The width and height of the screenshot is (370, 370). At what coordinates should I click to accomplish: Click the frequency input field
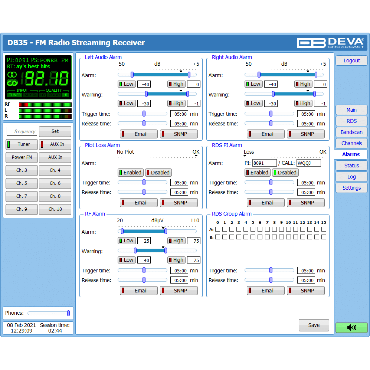(x=22, y=131)
